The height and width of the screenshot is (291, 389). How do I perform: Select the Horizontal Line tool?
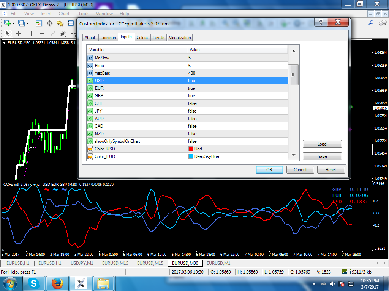click(42, 33)
